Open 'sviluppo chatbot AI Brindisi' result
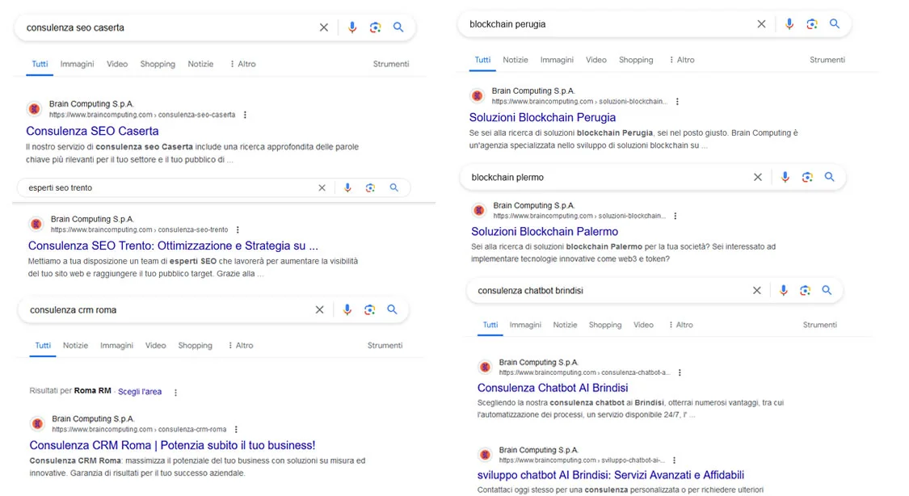The height and width of the screenshot is (496, 909). pyautogui.click(x=611, y=475)
